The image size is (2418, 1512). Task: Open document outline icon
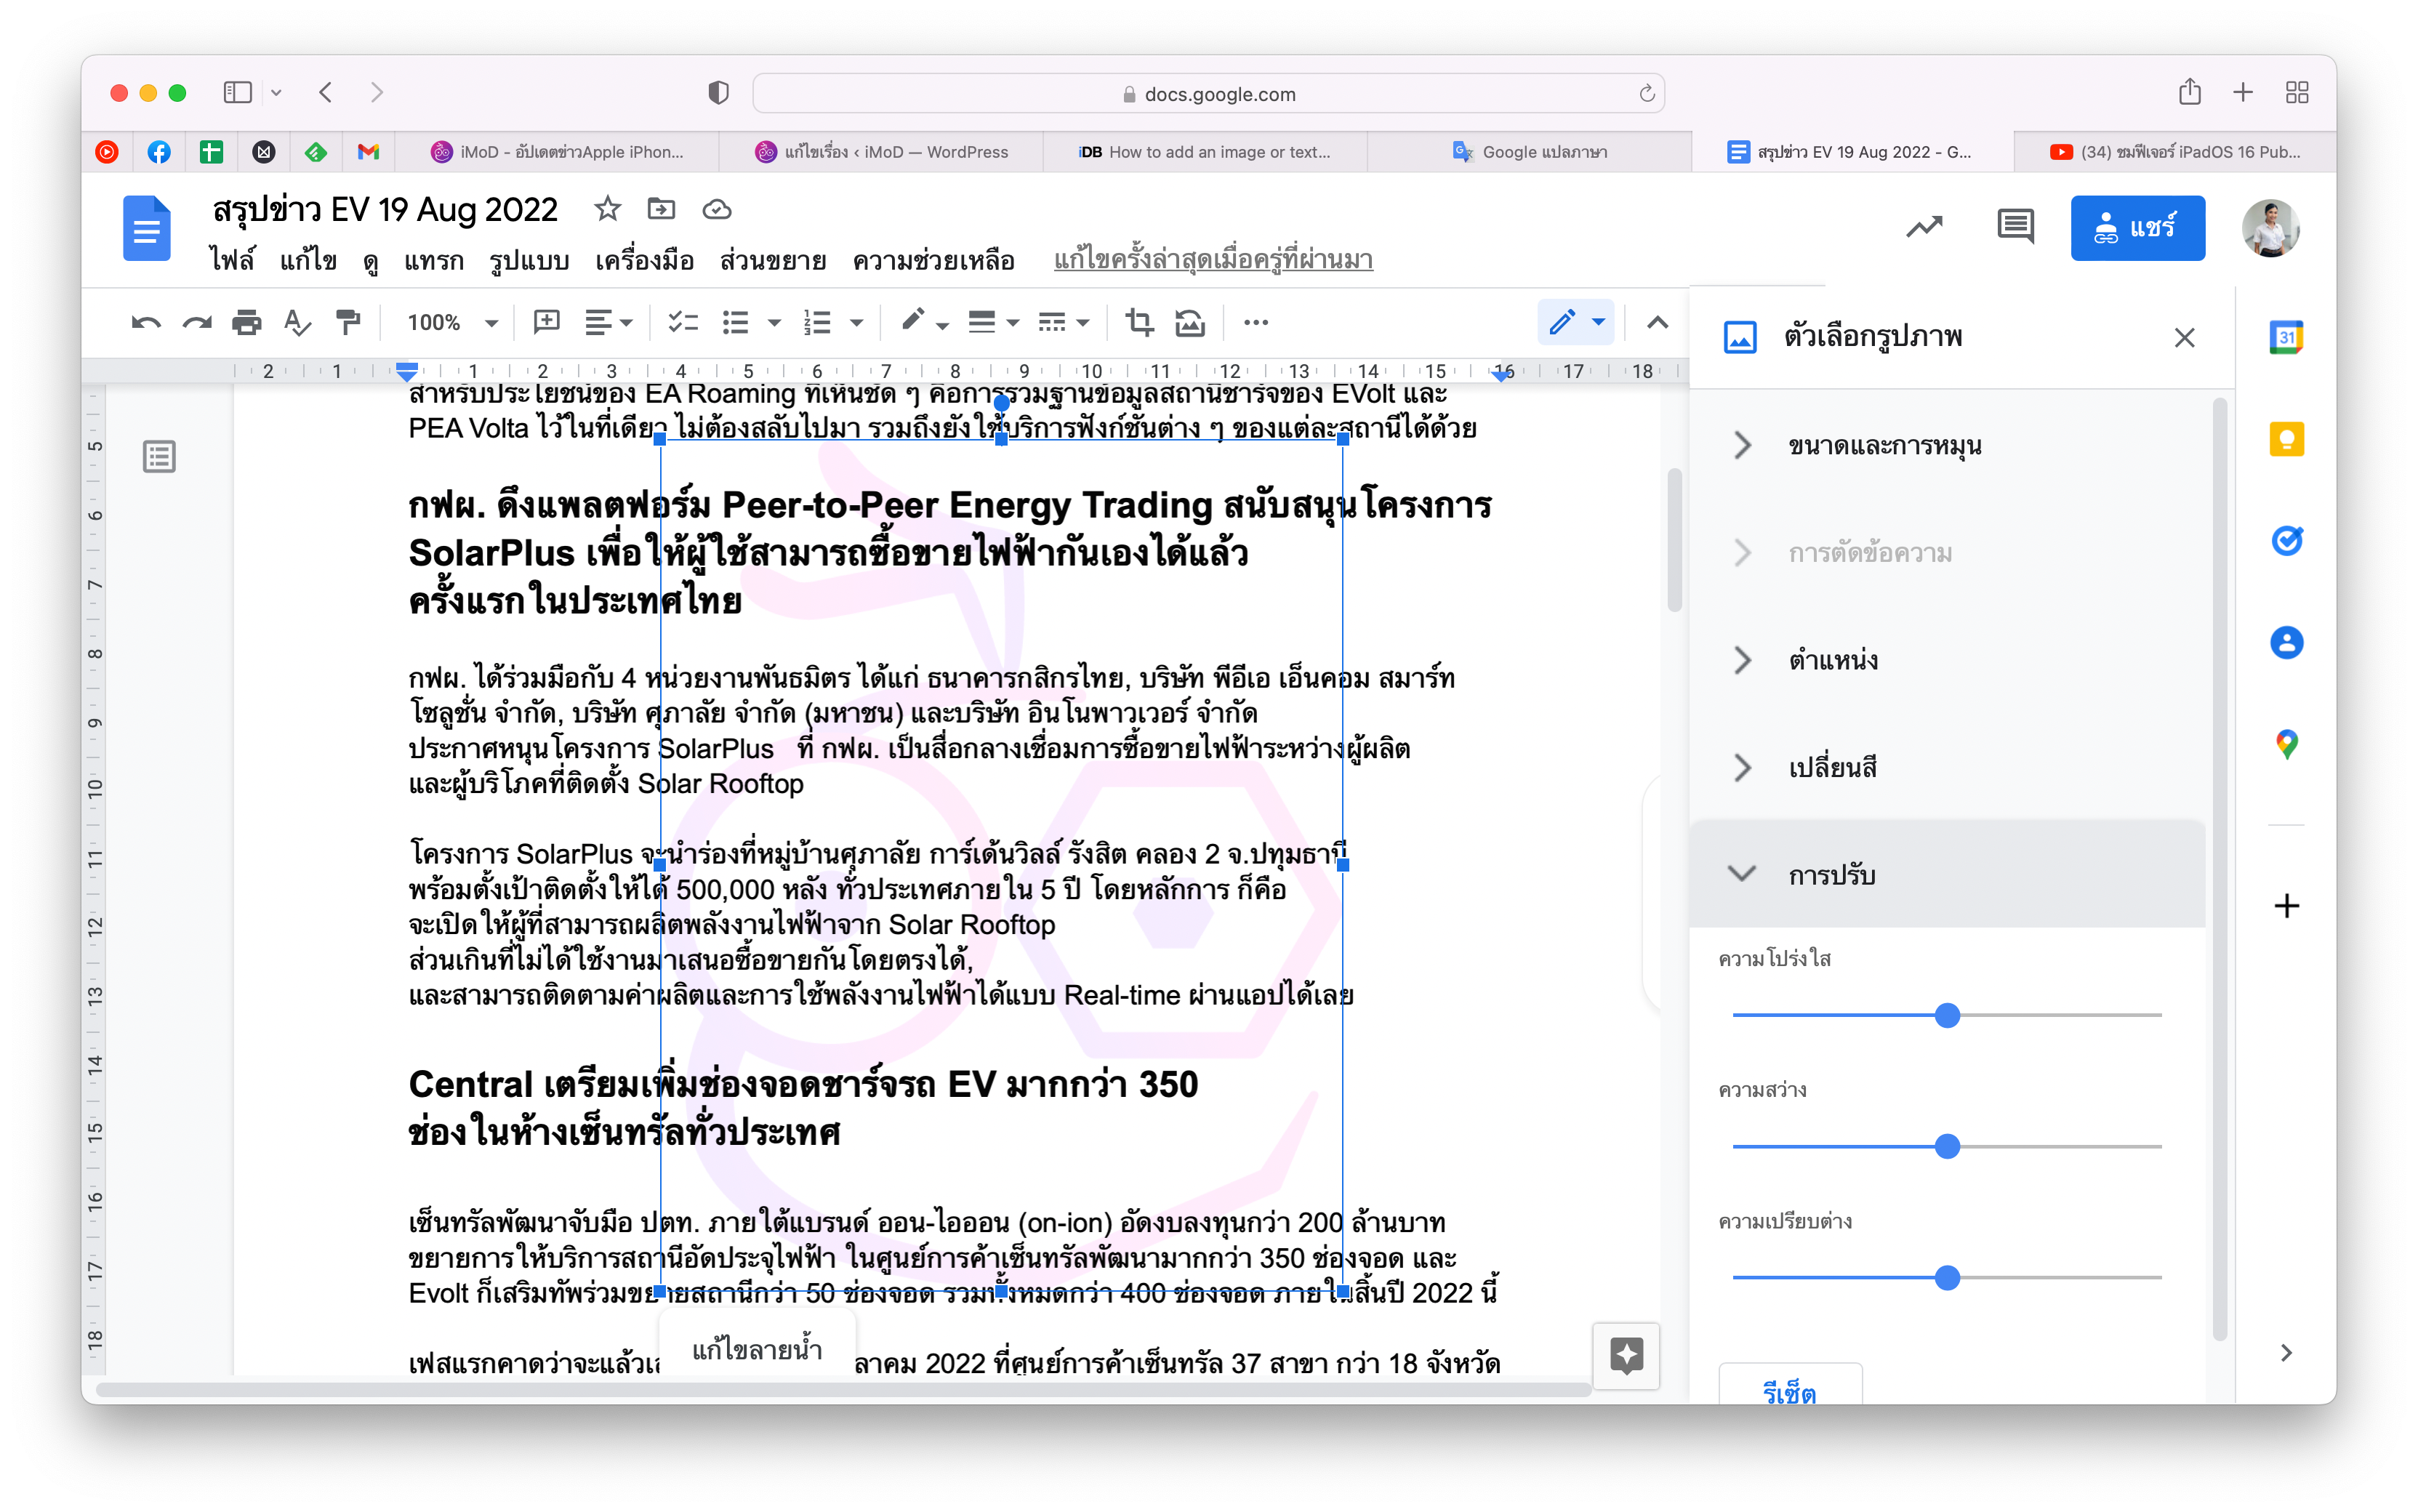point(159,457)
